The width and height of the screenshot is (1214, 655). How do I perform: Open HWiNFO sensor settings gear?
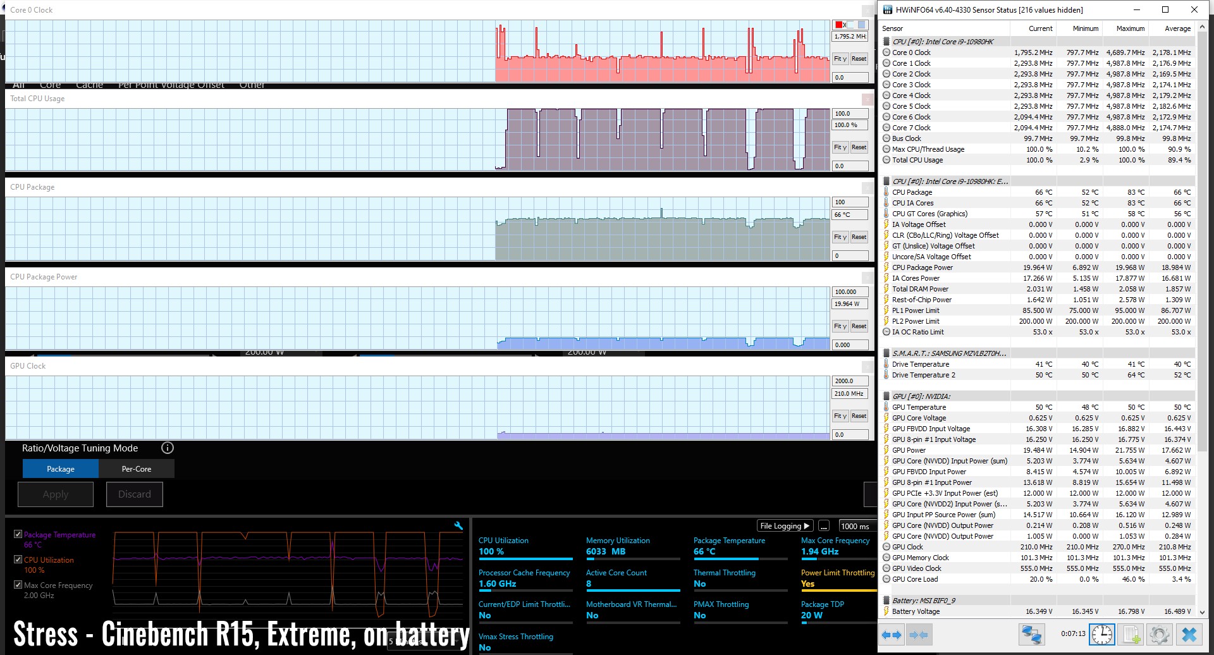(x=1160, y=635)
